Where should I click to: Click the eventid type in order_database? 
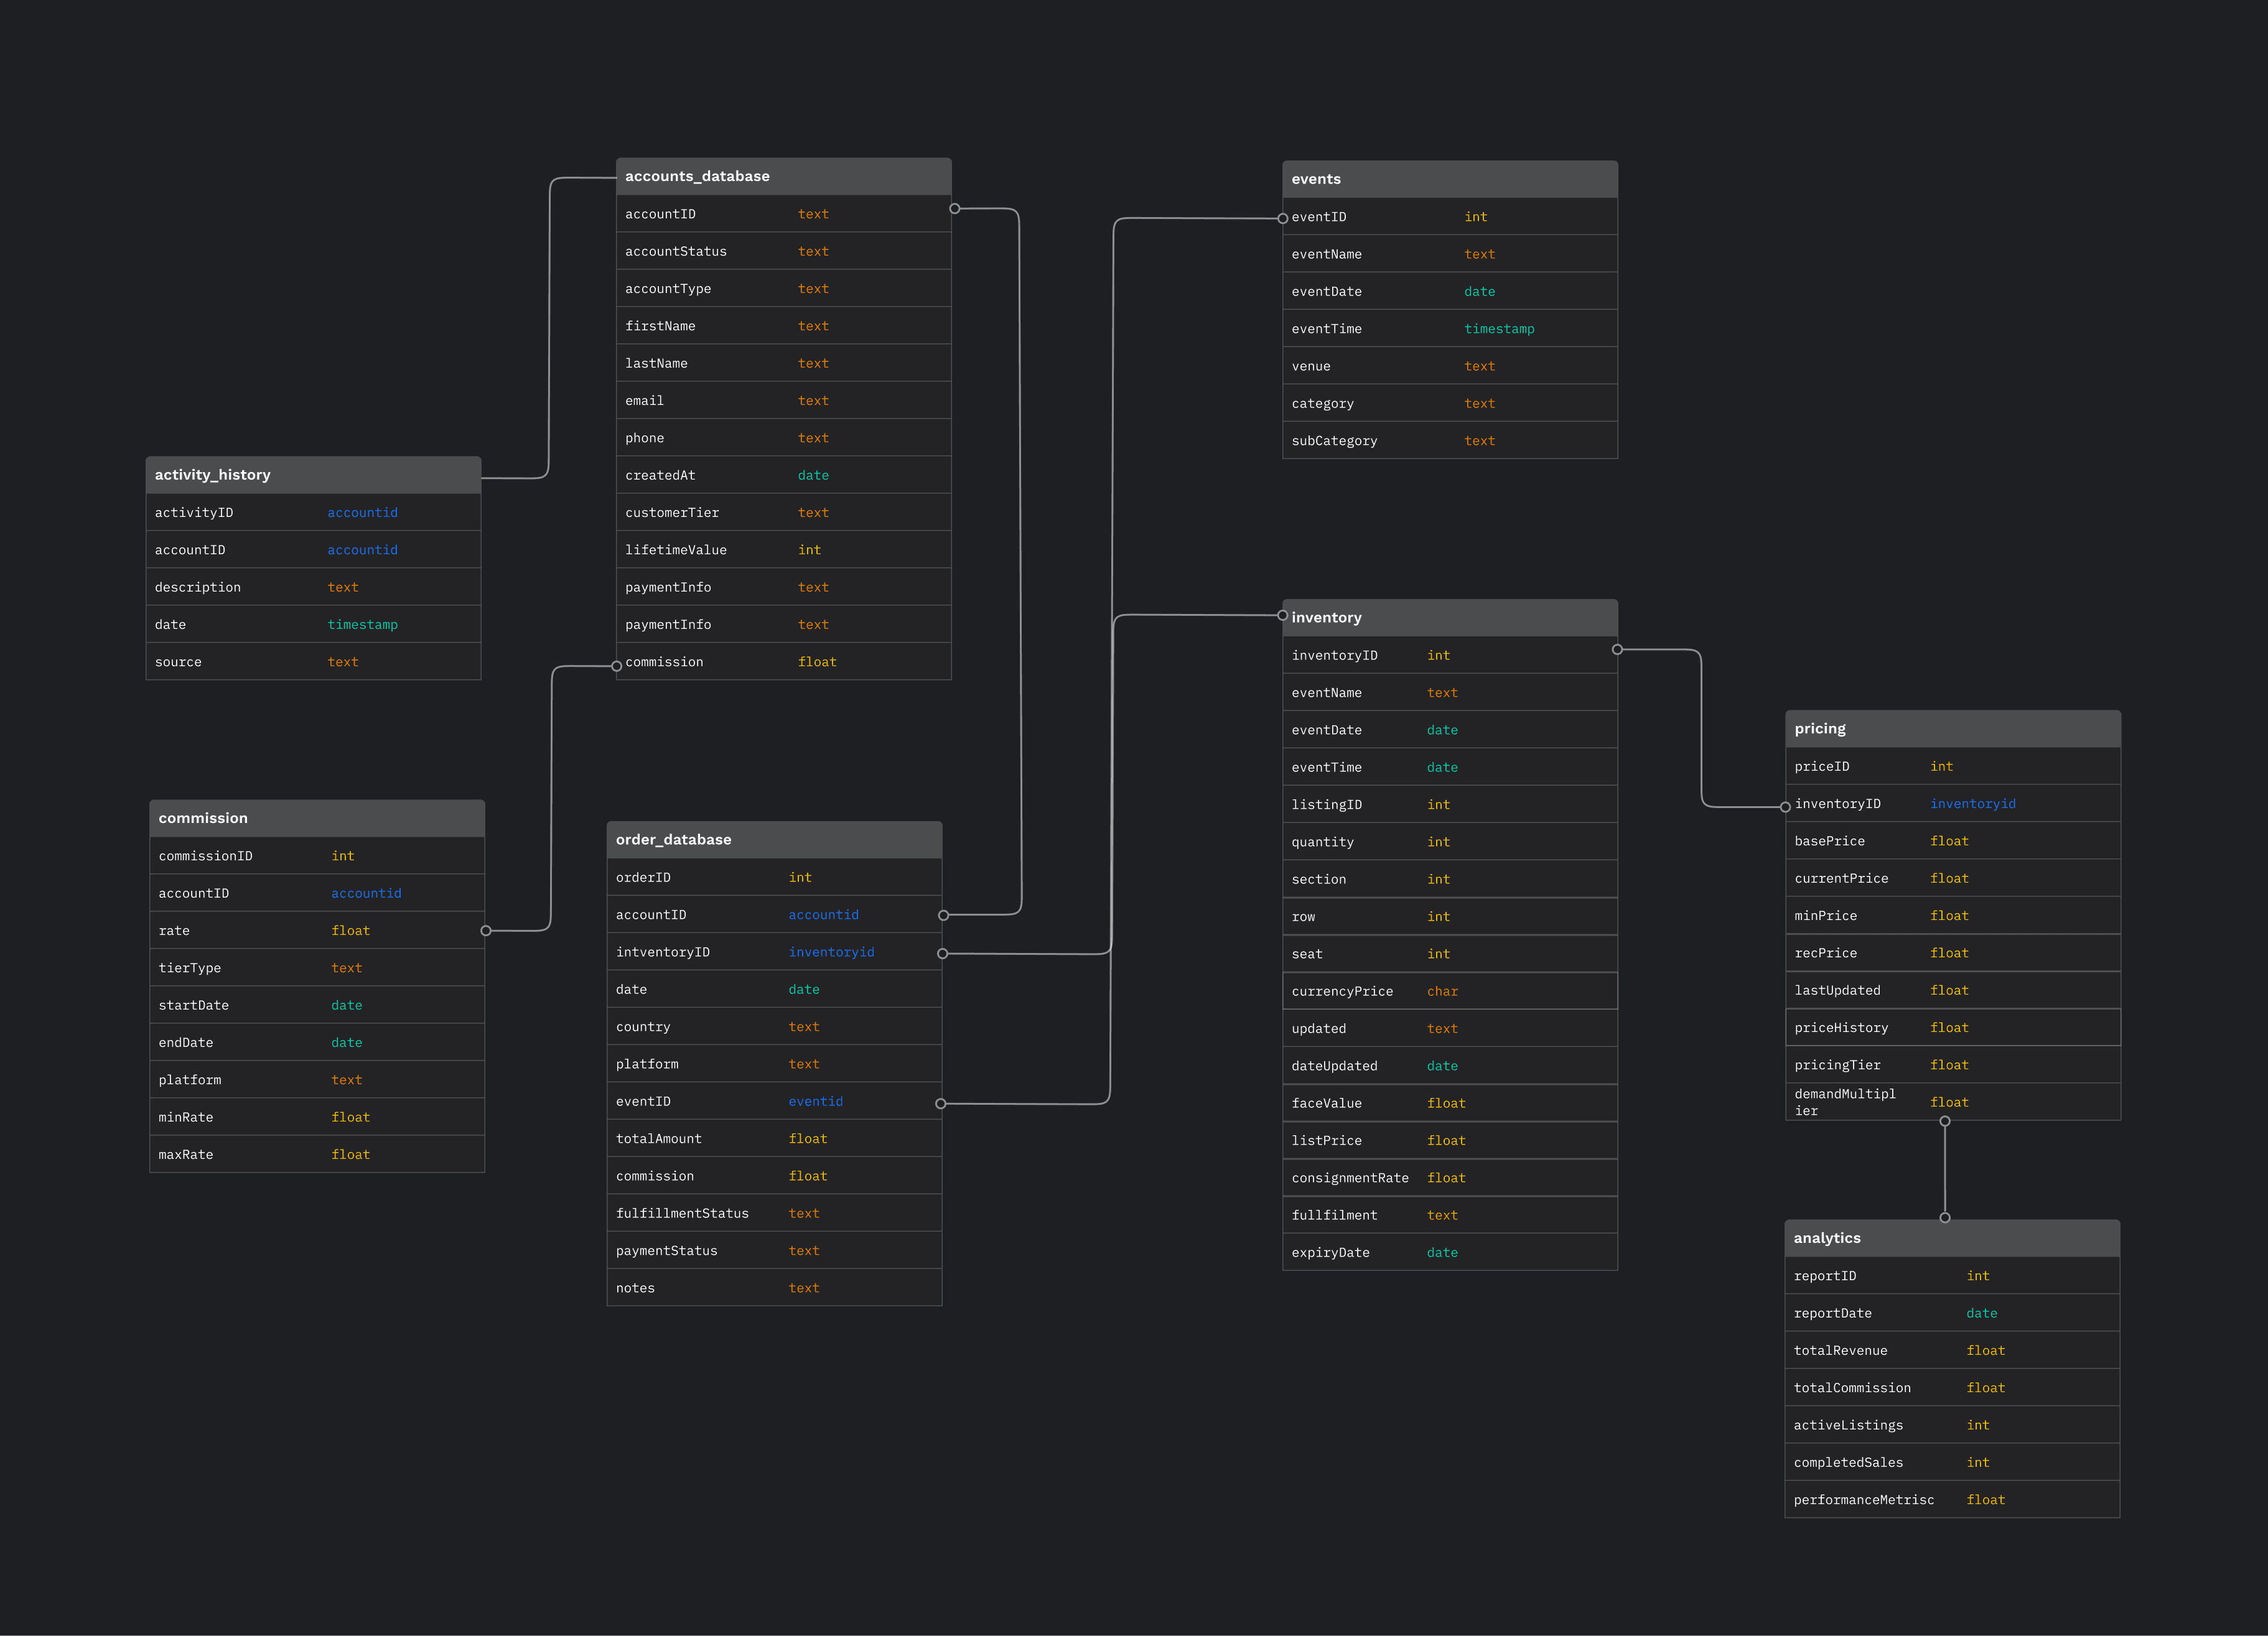point(815,1102)
